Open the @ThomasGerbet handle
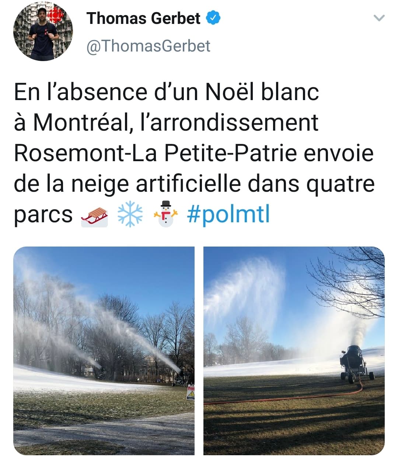 pos(149,46)
